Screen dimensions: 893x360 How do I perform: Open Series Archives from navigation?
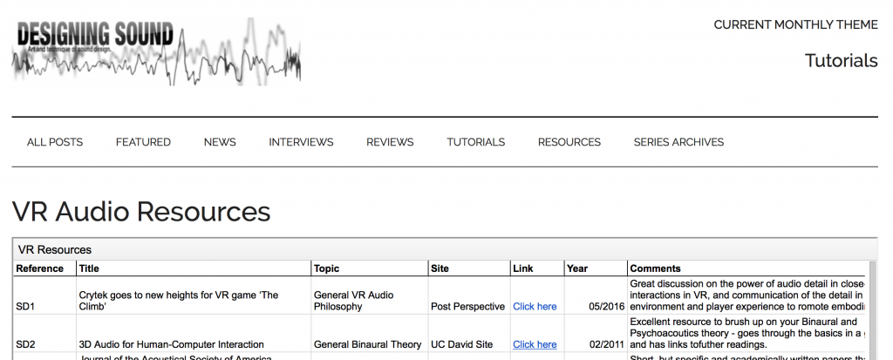[678, 142]
